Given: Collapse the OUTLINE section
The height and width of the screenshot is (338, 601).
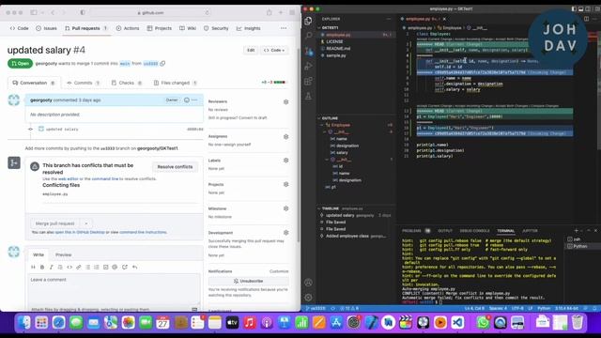Looking at the screenshot, I should [x=319, y=118].
